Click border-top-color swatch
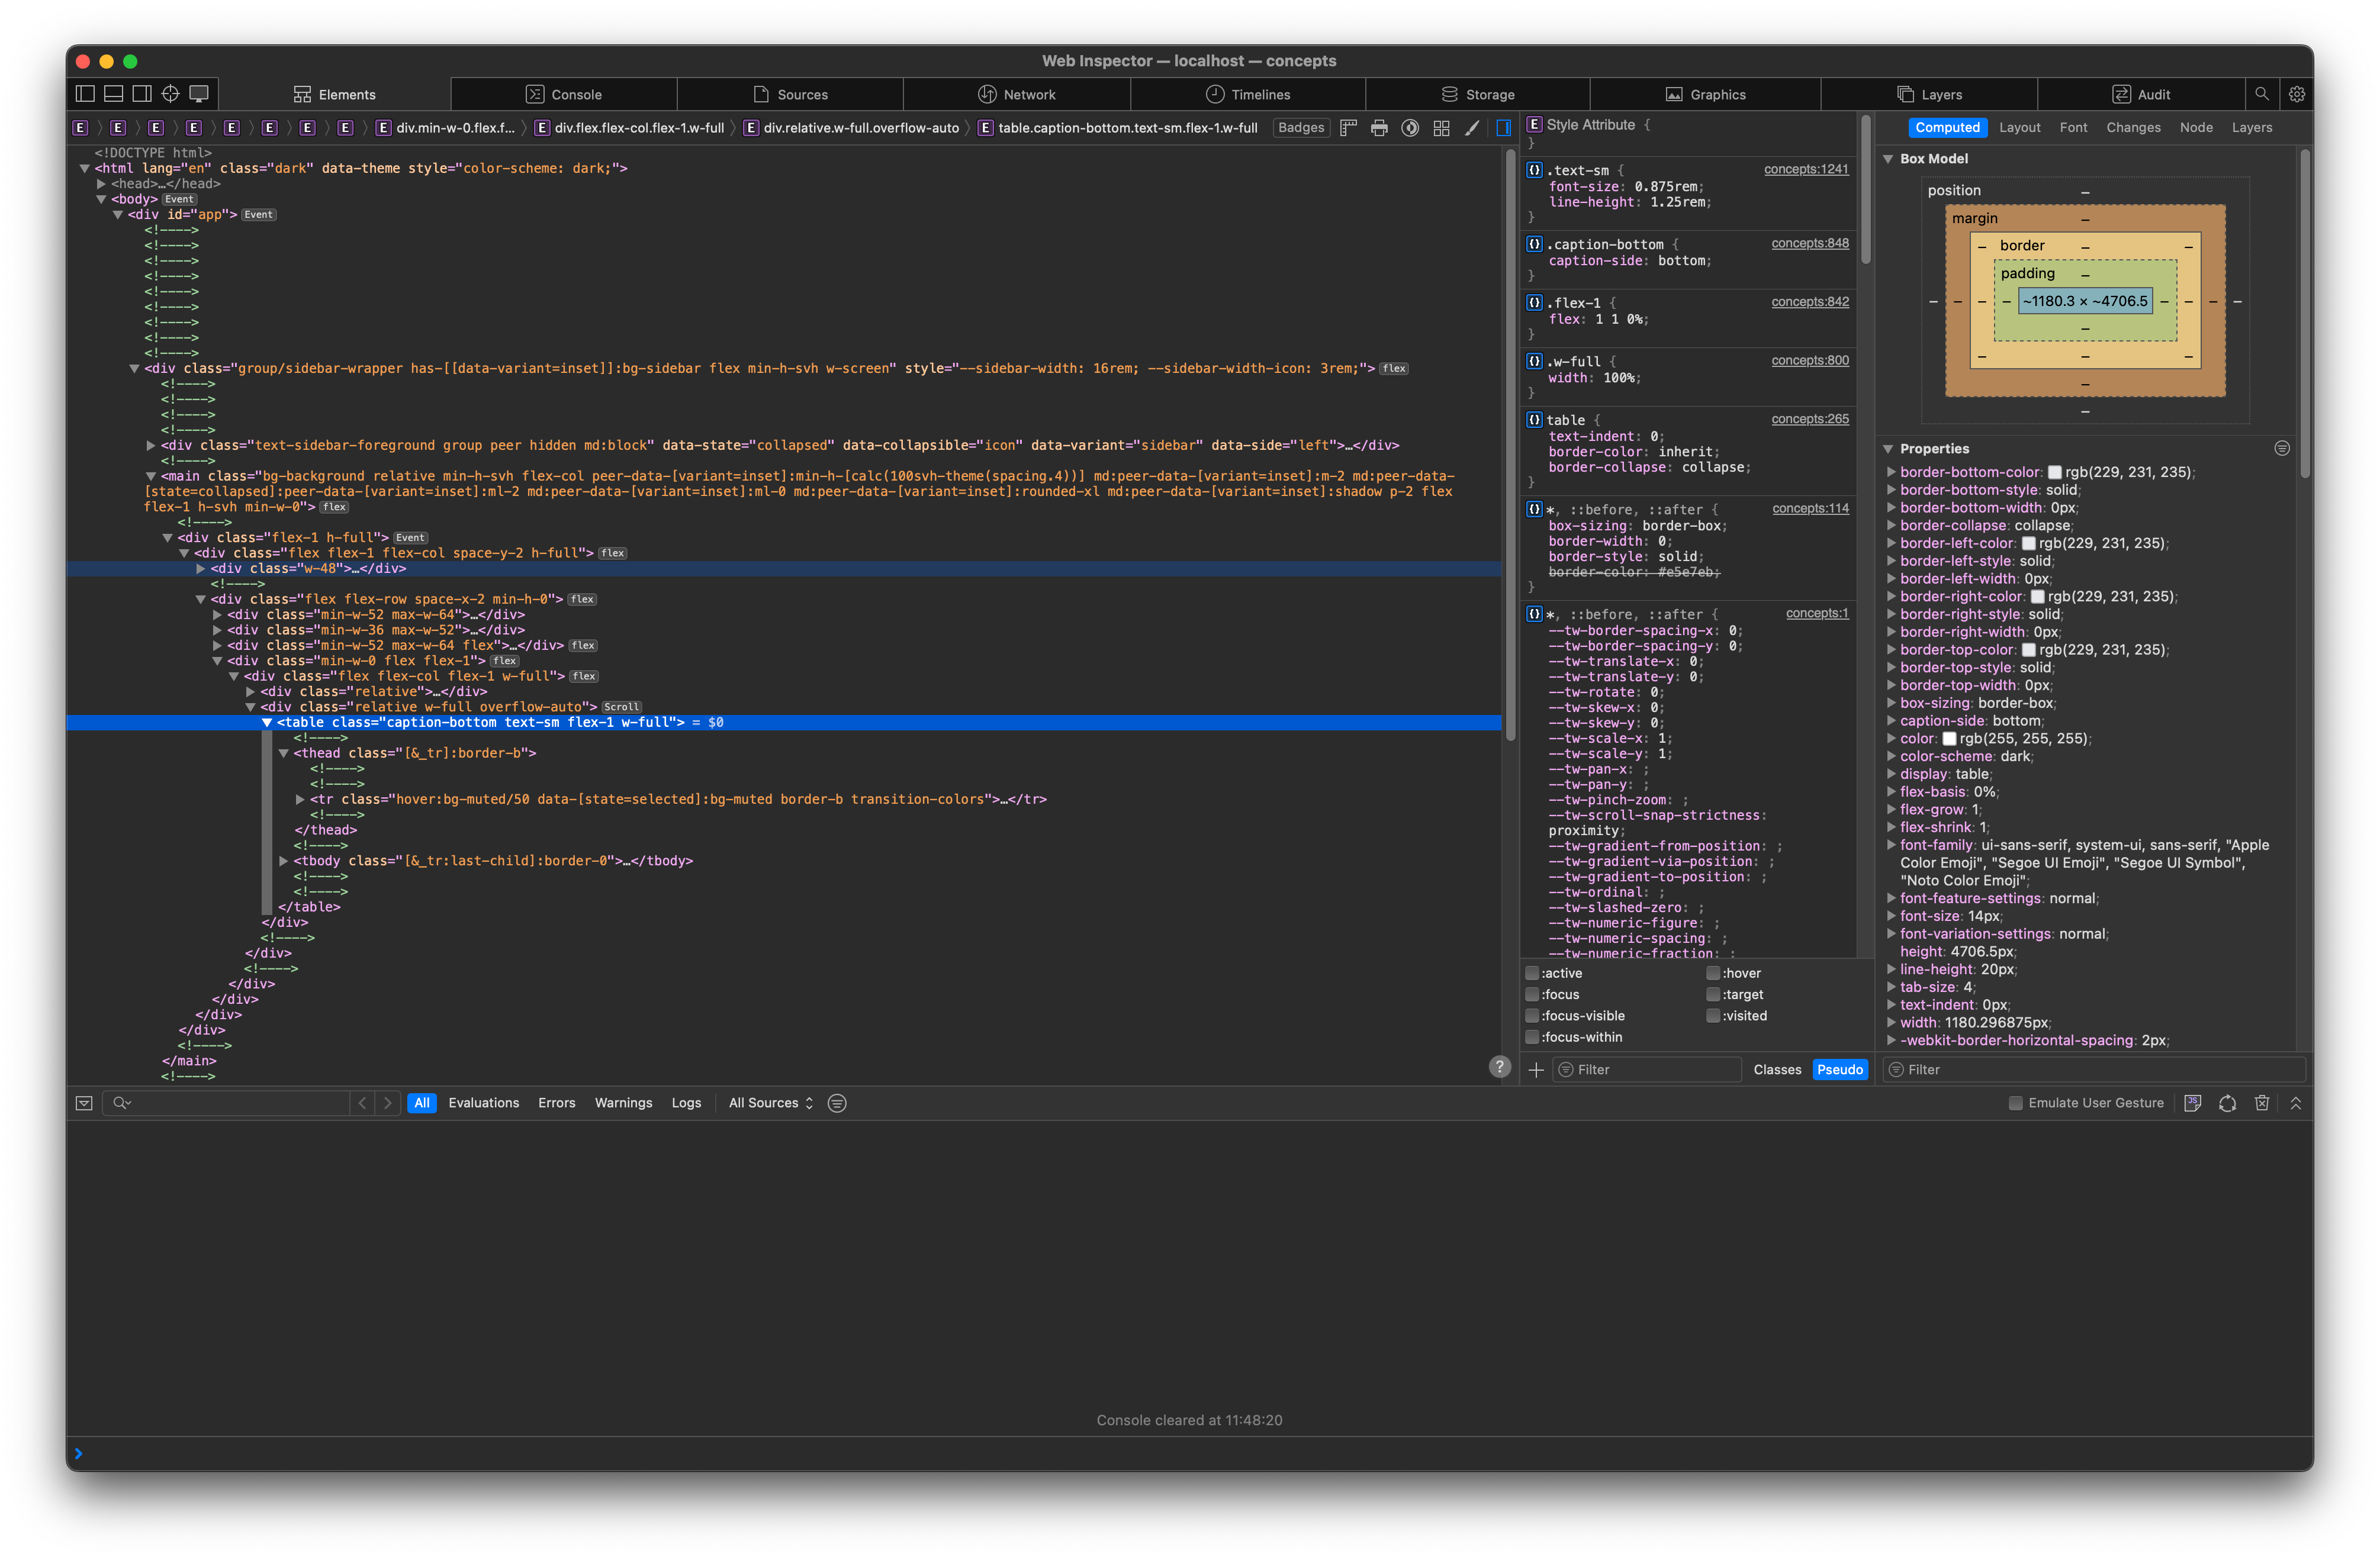Screen dimensions: 2380x1559 tap(2029, 650)
